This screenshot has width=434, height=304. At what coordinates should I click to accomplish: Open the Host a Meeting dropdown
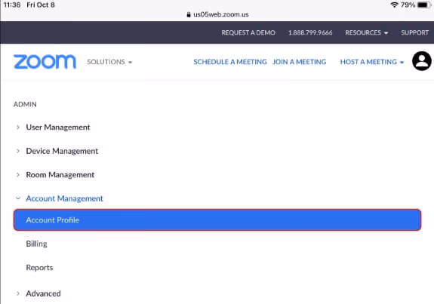372,62
